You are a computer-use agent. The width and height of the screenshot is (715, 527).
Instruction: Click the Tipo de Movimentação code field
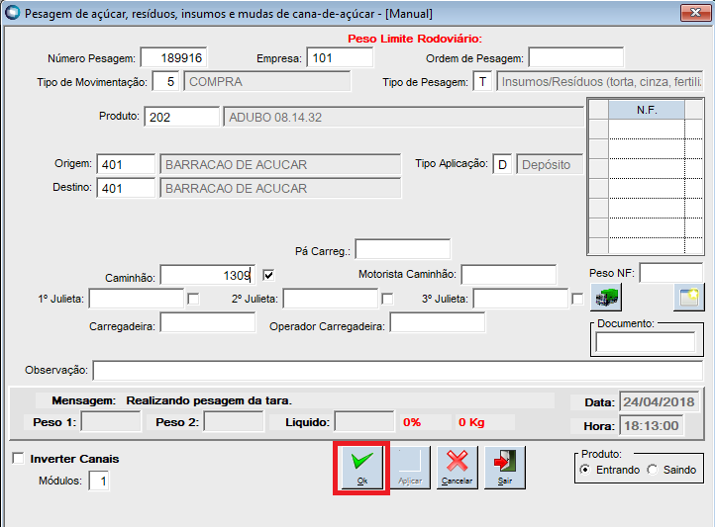coord(165,81)
